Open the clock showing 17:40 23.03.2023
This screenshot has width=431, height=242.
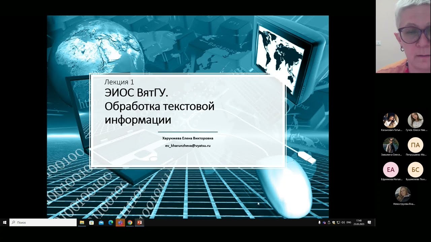click(x=359, y=223)
